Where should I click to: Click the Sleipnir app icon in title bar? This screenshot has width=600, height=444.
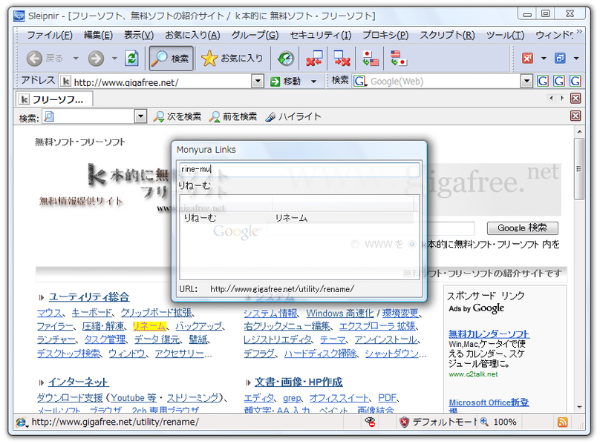(19, 16)
